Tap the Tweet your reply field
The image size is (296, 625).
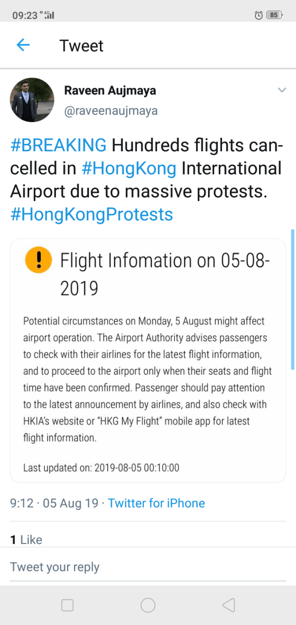click(55, 567)
